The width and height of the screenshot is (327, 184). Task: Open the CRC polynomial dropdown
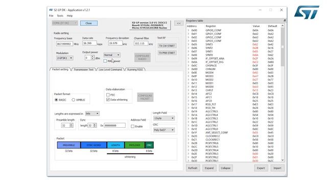tap(164, 130)
